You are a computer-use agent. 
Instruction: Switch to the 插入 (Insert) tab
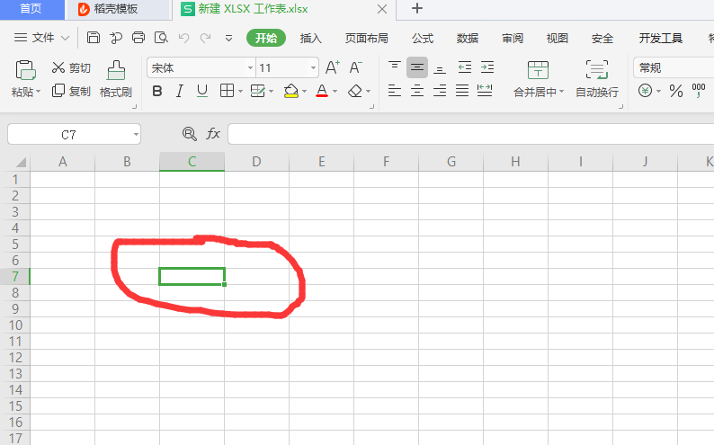coord(311,39)
